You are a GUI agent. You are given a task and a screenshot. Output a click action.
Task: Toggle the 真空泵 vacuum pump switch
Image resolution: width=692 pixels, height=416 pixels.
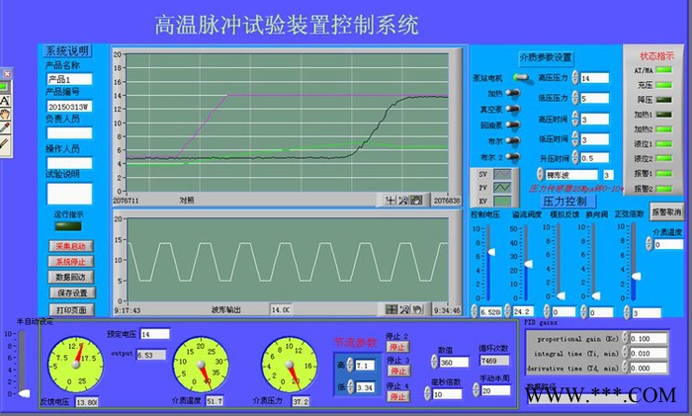click(513, 109)
